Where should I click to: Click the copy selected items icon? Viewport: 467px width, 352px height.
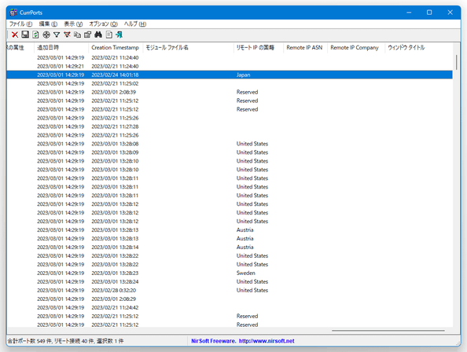[77, 35]
